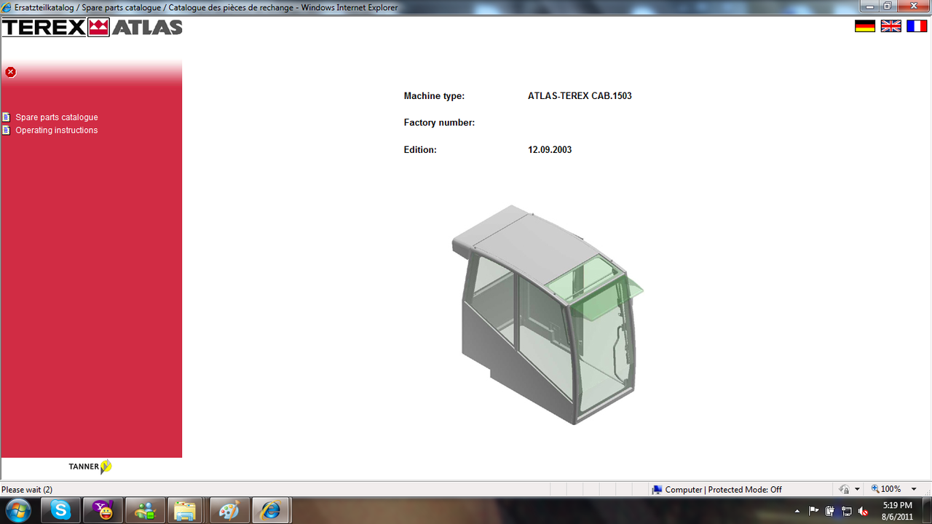Image resolution: width=932 pixels, height=524 pixels.
Task: Click document icon beside Operating instructions
Action: pos(7,130)
